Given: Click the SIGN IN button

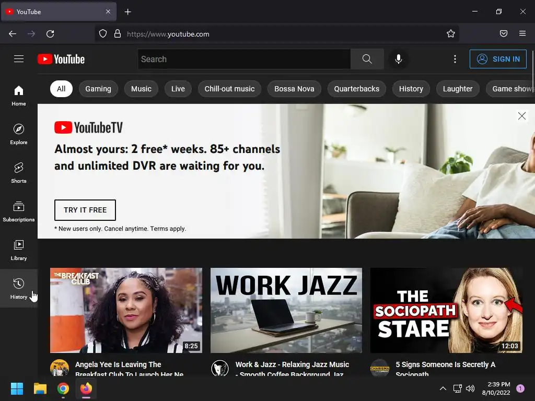Looking at the screenshot, I should click(498, 59).
